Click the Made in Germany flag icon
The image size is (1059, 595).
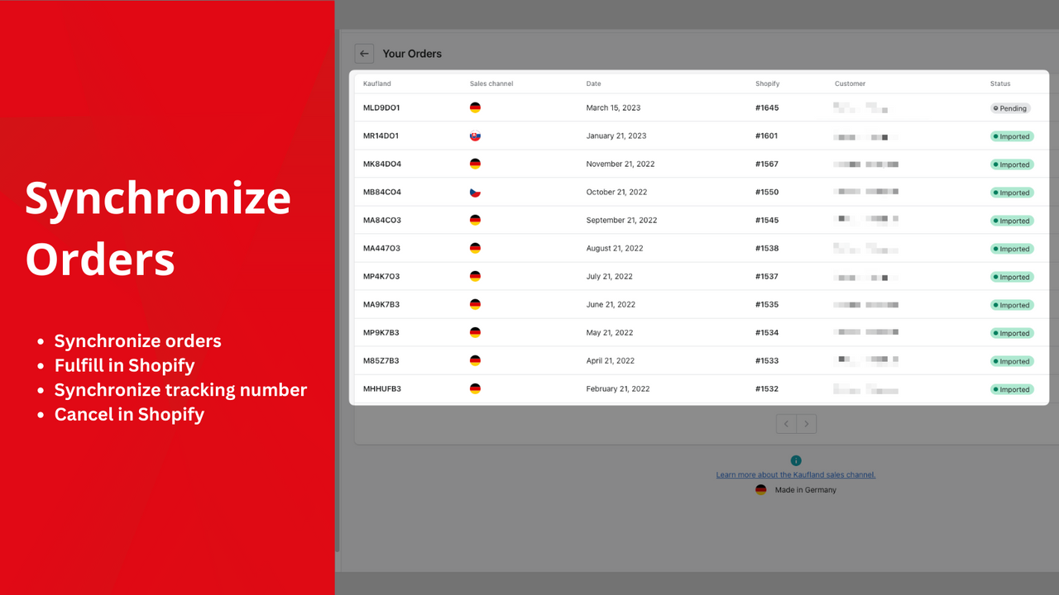click(x=761, y=489)
